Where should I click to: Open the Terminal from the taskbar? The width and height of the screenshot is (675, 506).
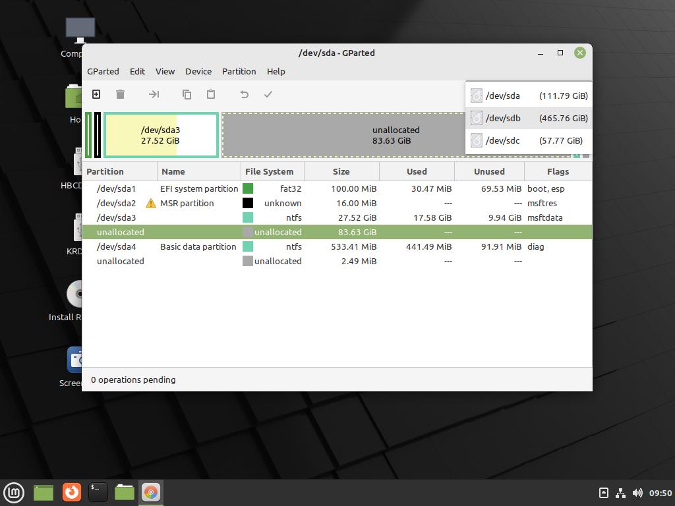[x=98, y=492]
